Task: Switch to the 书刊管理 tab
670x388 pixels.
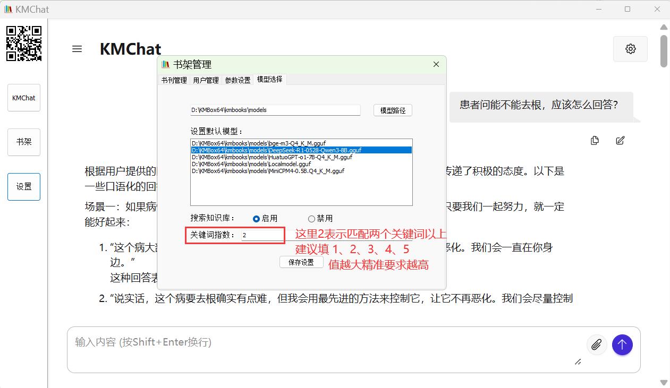Action: click(174, 80)
